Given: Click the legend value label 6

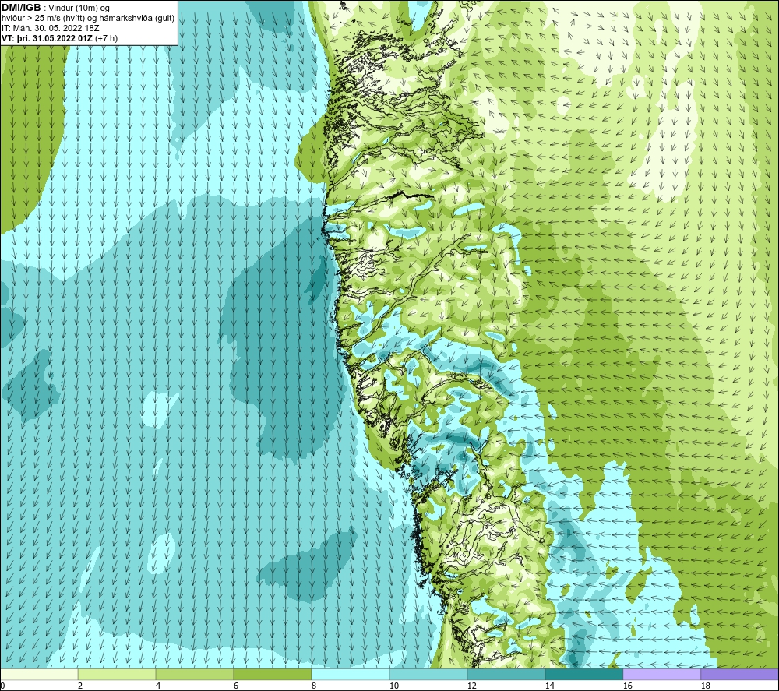Looking at the screenshot, I should tap(236, 686).
